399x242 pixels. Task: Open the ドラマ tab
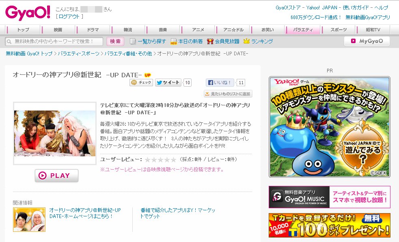coord(93,30)
